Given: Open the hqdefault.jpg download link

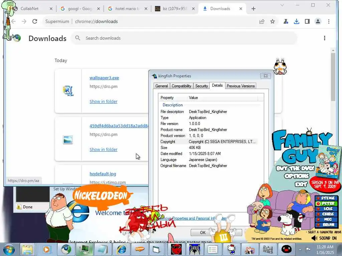Looking at the screenshot, I should tap(103, 174).
